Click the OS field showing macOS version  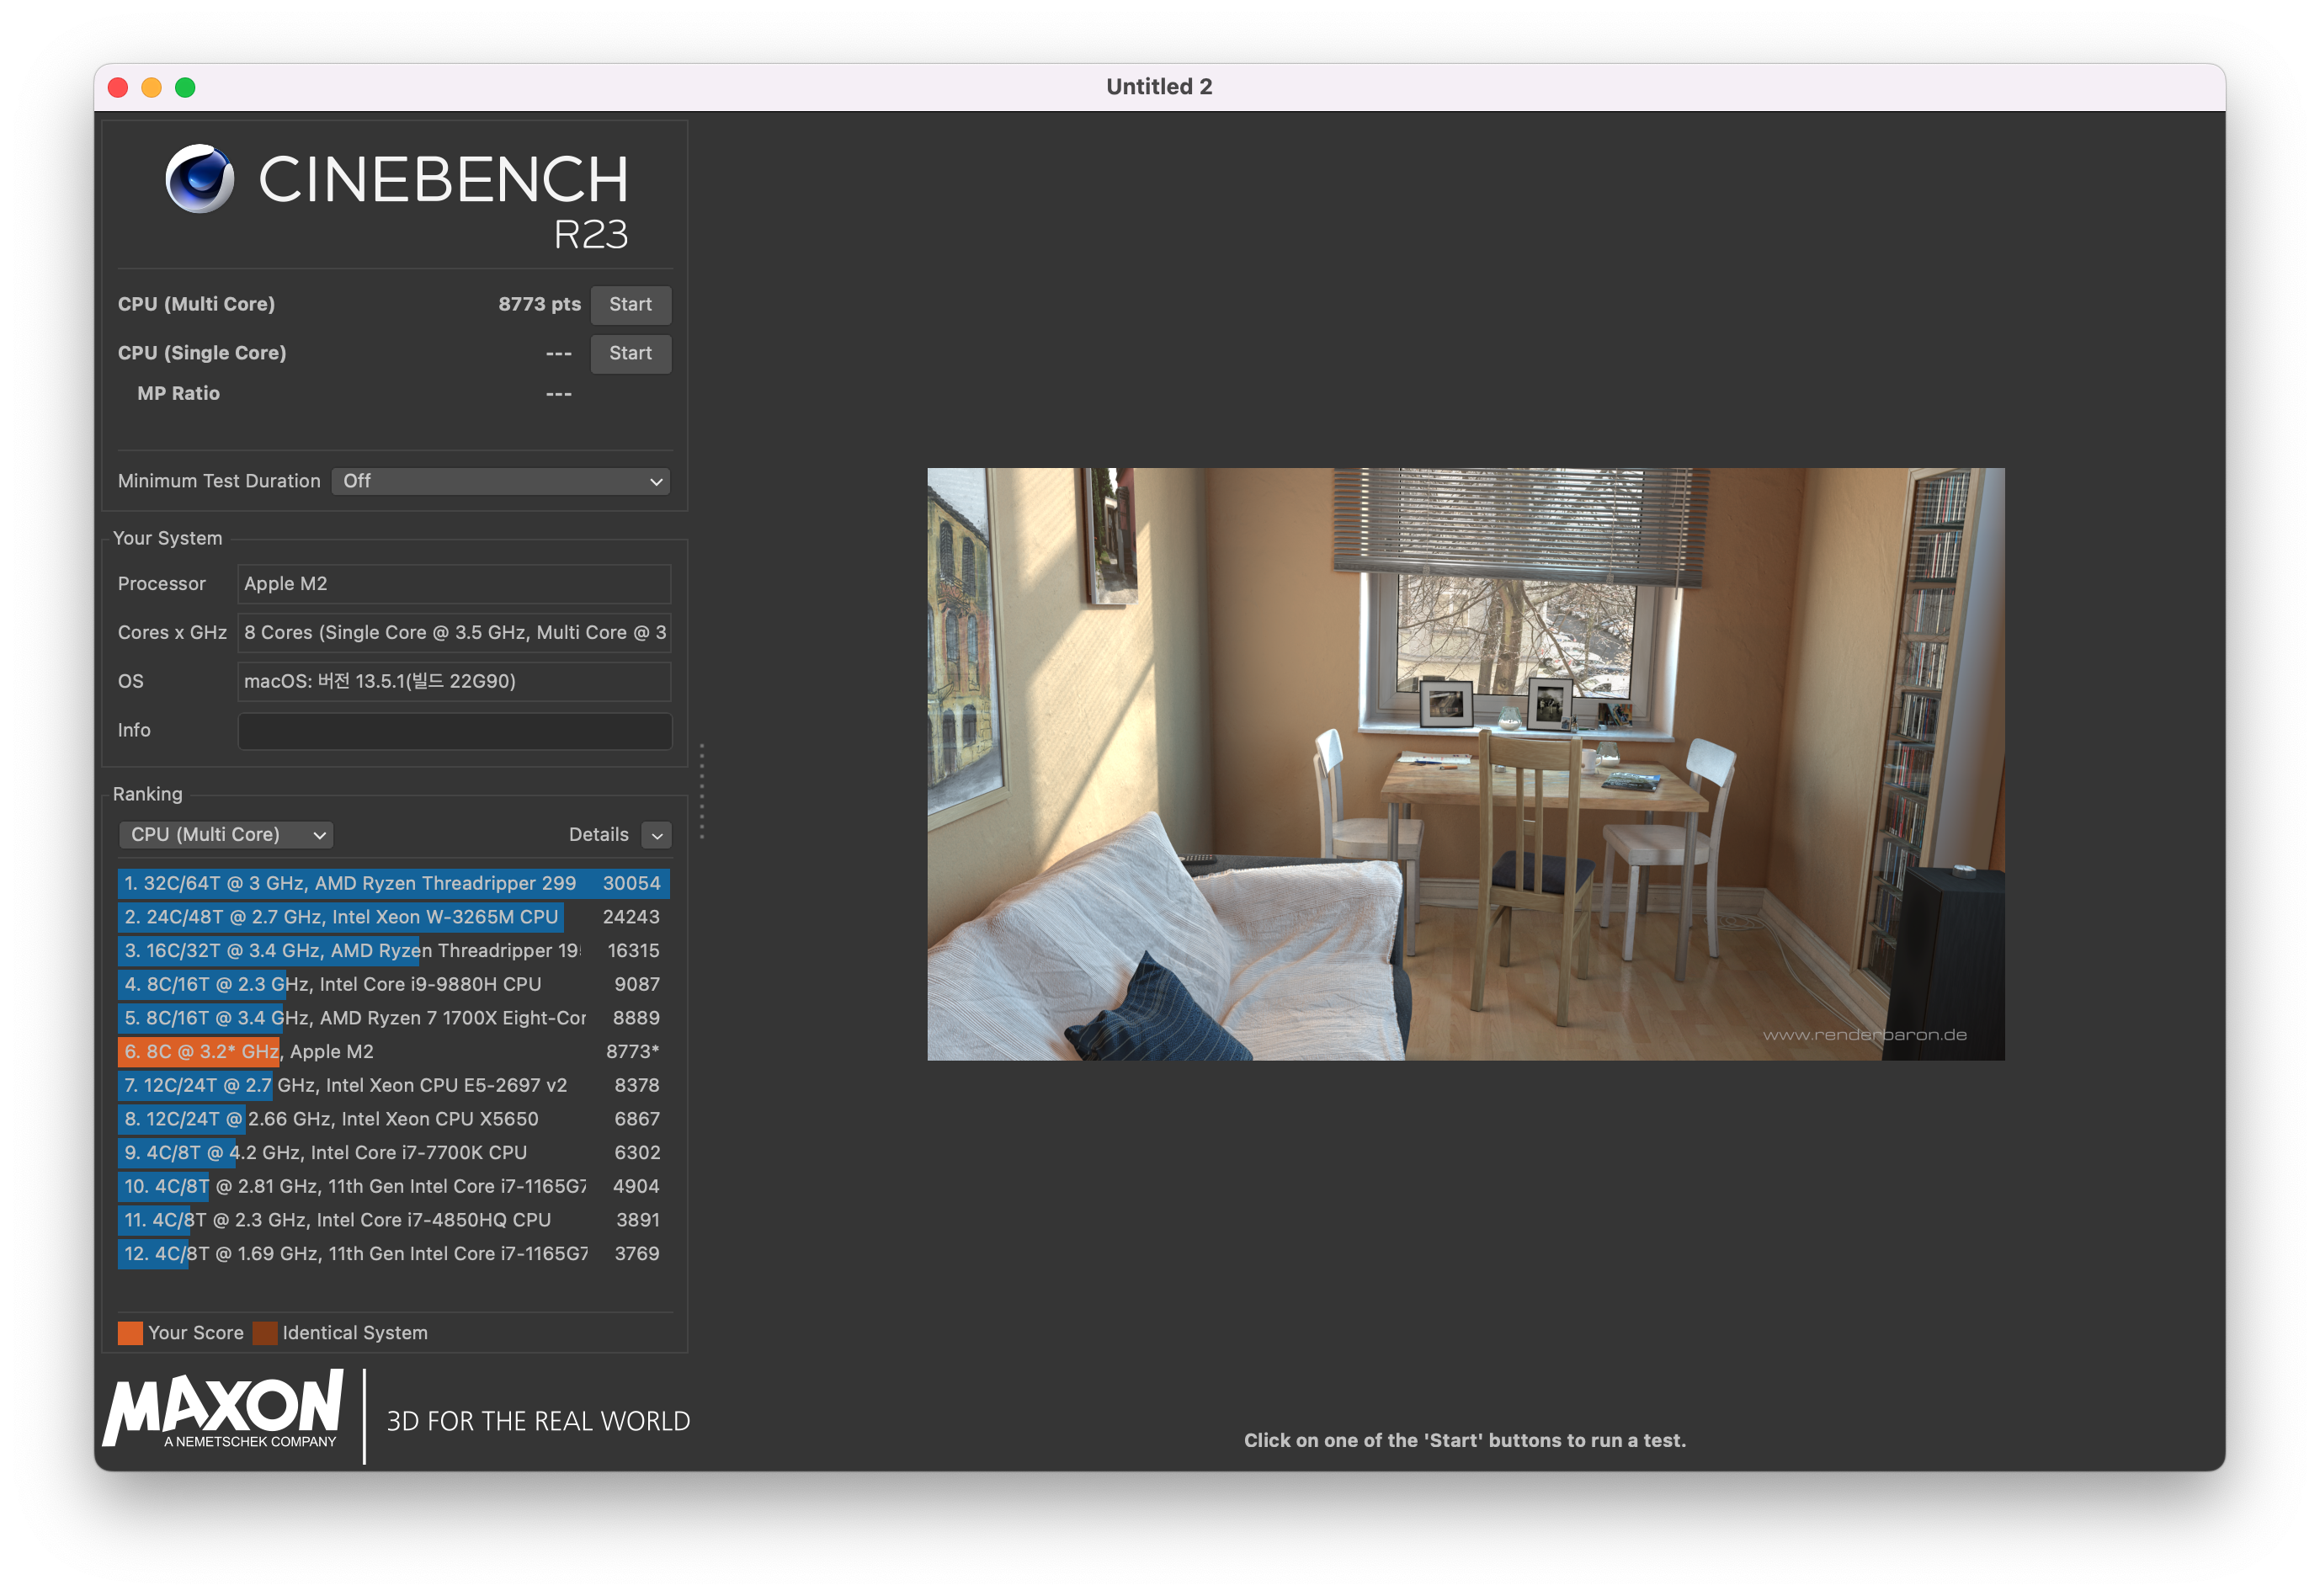click(454, 681)
